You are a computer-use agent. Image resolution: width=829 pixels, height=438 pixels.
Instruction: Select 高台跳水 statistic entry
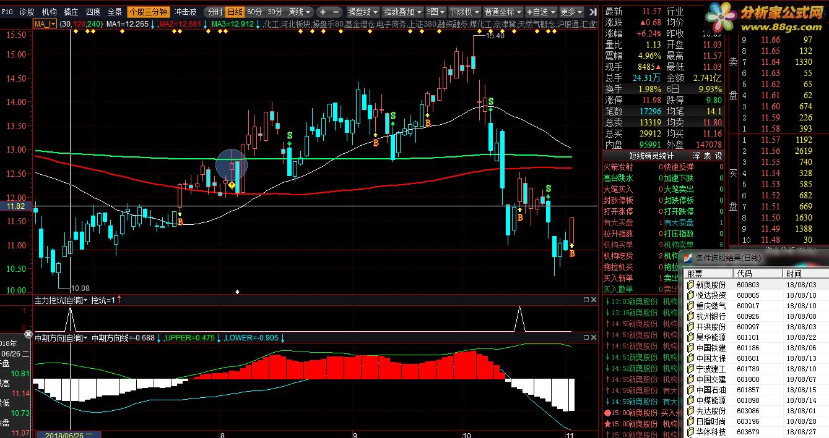coord(618,178)
